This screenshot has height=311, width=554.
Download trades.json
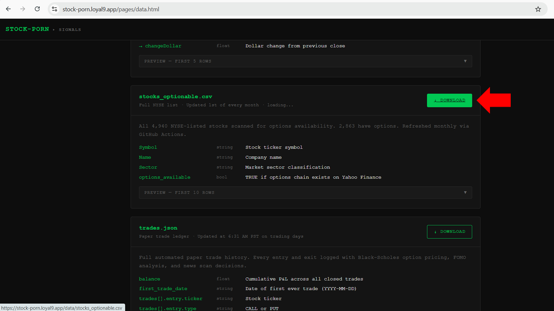449,232
